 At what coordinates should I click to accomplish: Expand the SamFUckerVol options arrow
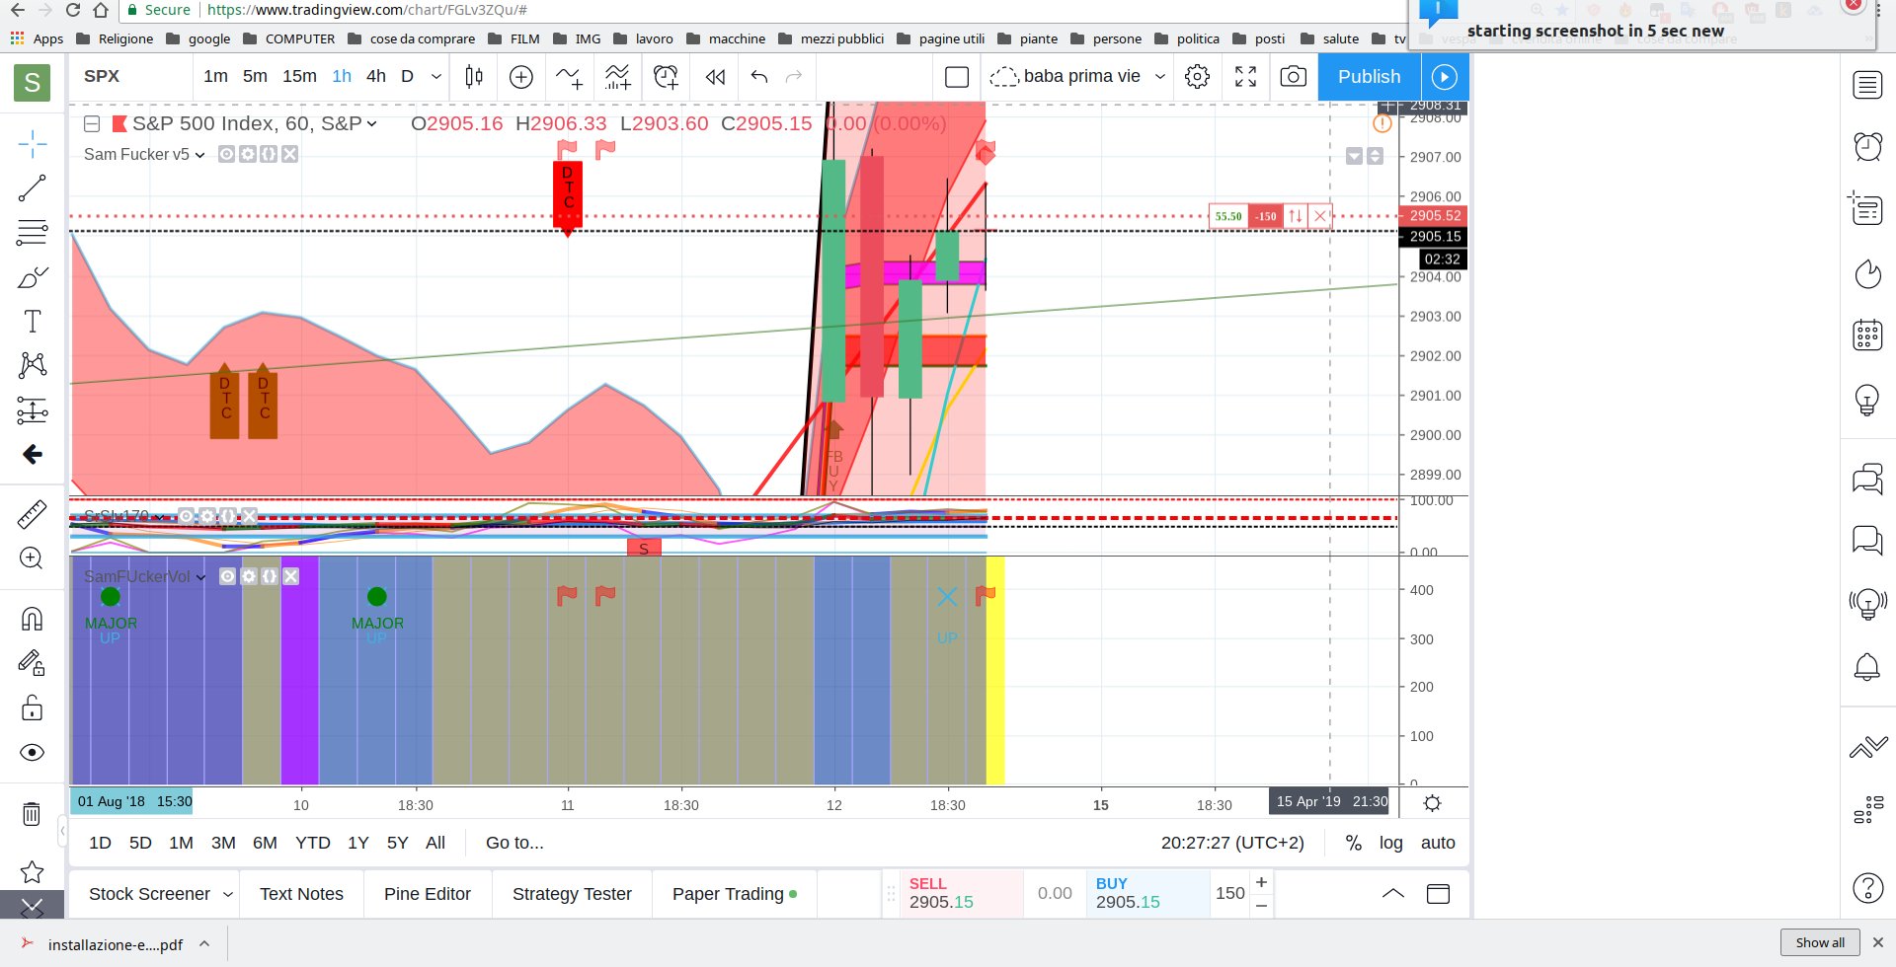click(200, 577)
